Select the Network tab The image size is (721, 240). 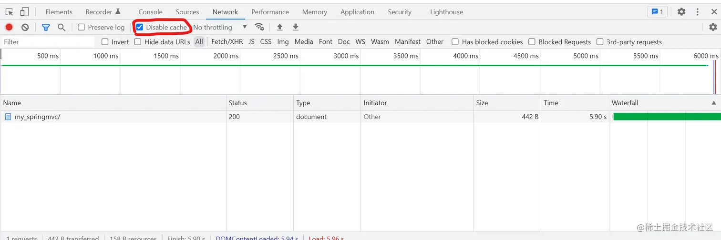click(225, 12)
